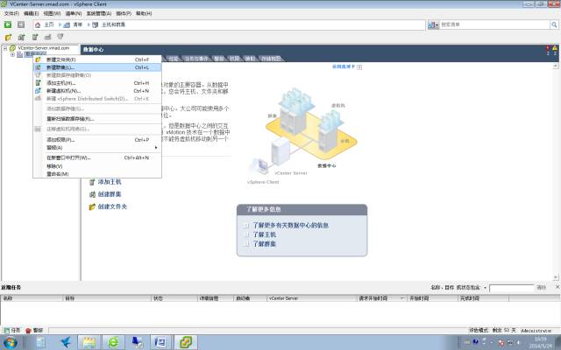Viewport: 561px width, 350px height.
Task: Choose Open in New Window (Ctrl+Alt+N)
Action: coord(97,157)
